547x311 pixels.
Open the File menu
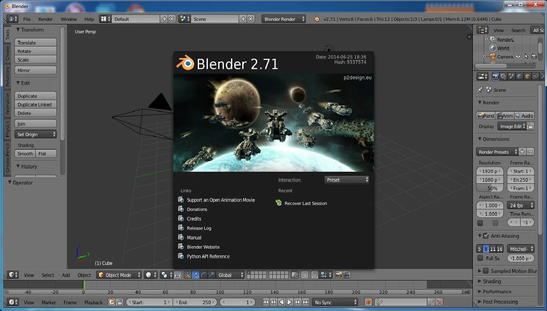(27, 19)
